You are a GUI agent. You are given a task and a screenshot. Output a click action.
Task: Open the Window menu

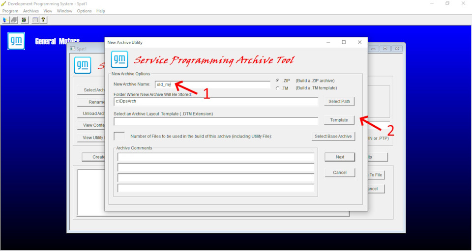[x=65, y=11]
